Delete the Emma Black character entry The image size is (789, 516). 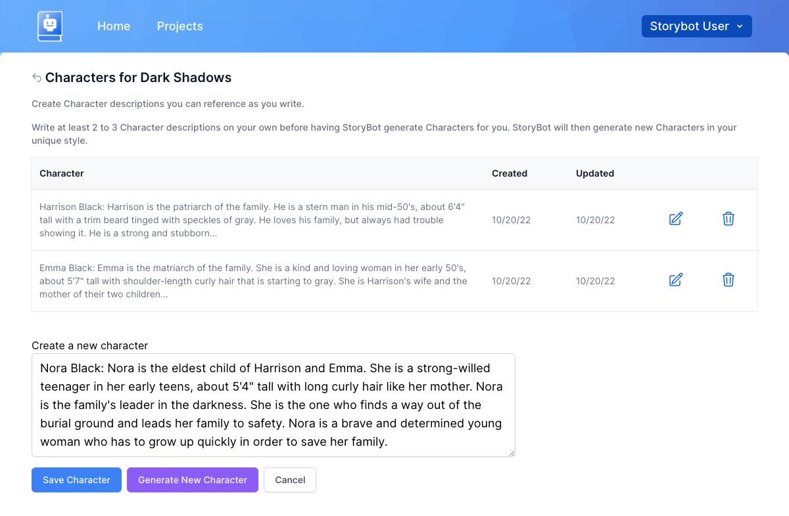(x=729, y=280)
